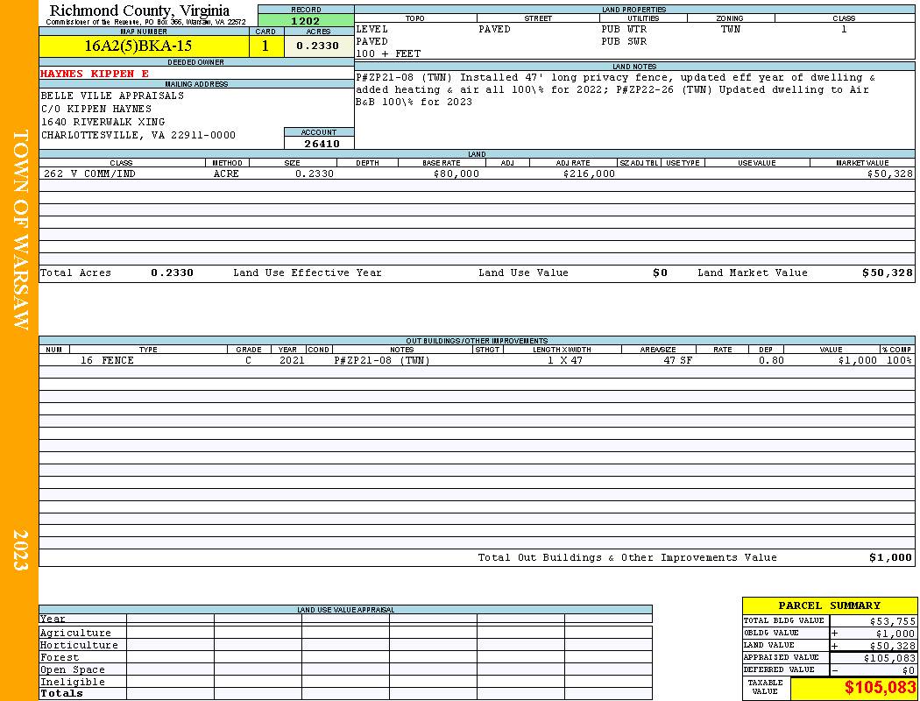Click the C/O KIPPEN HAYNES line

point(96,110)
